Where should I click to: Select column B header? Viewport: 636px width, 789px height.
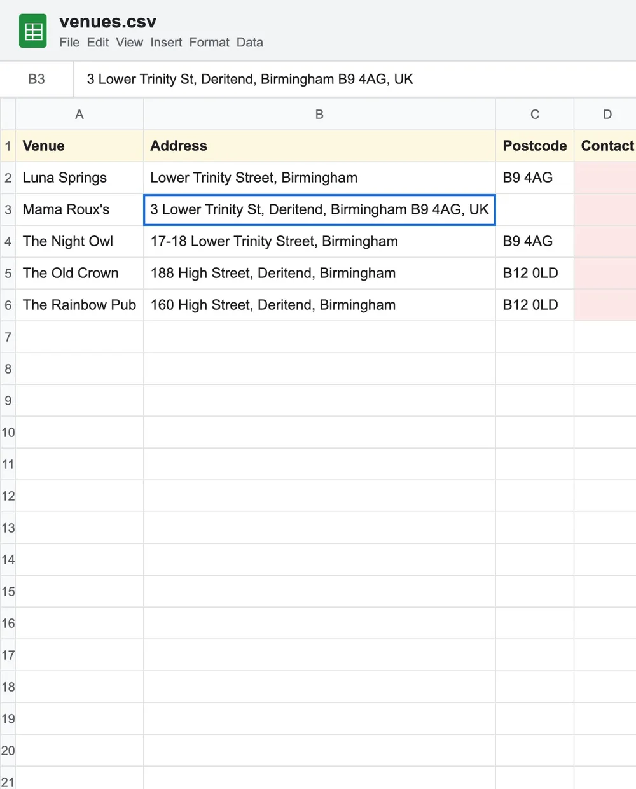(319, 115)
